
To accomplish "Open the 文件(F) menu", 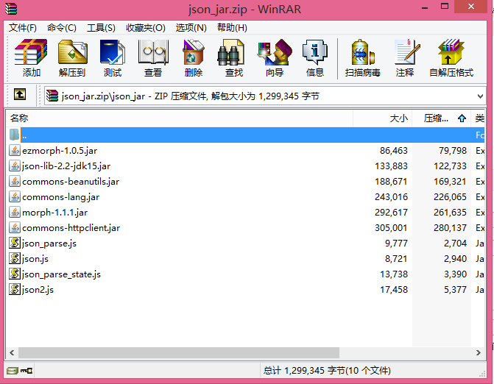I will 22,28.
